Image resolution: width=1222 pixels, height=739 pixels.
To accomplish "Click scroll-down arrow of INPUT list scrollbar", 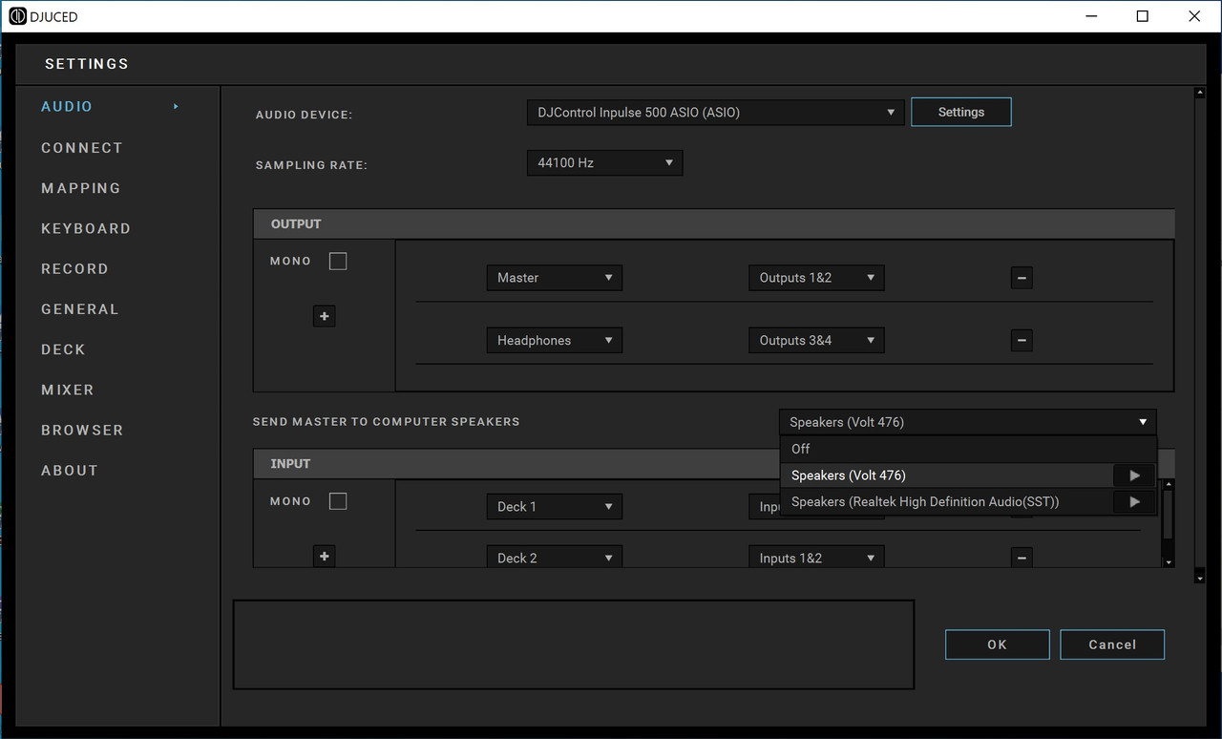I will (x=1169, y=562).
